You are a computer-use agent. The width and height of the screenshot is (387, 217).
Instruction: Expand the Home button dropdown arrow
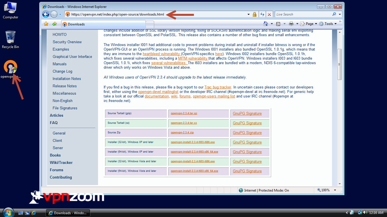(x=272, y=24)
